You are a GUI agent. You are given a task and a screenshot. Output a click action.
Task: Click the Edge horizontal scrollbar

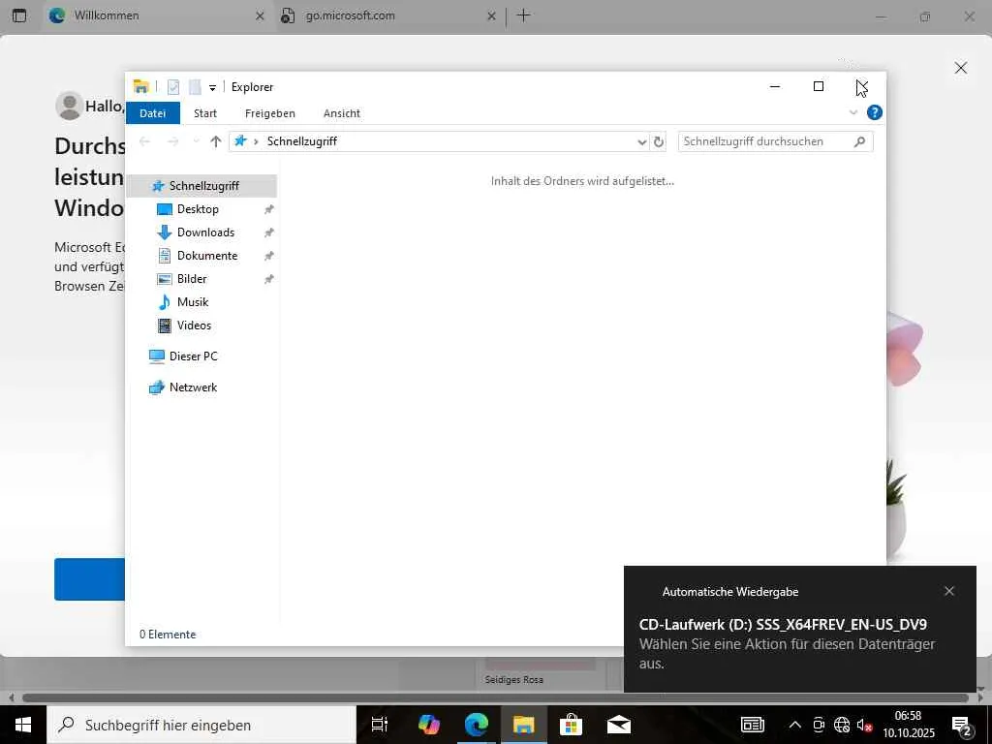click(495, 697)
